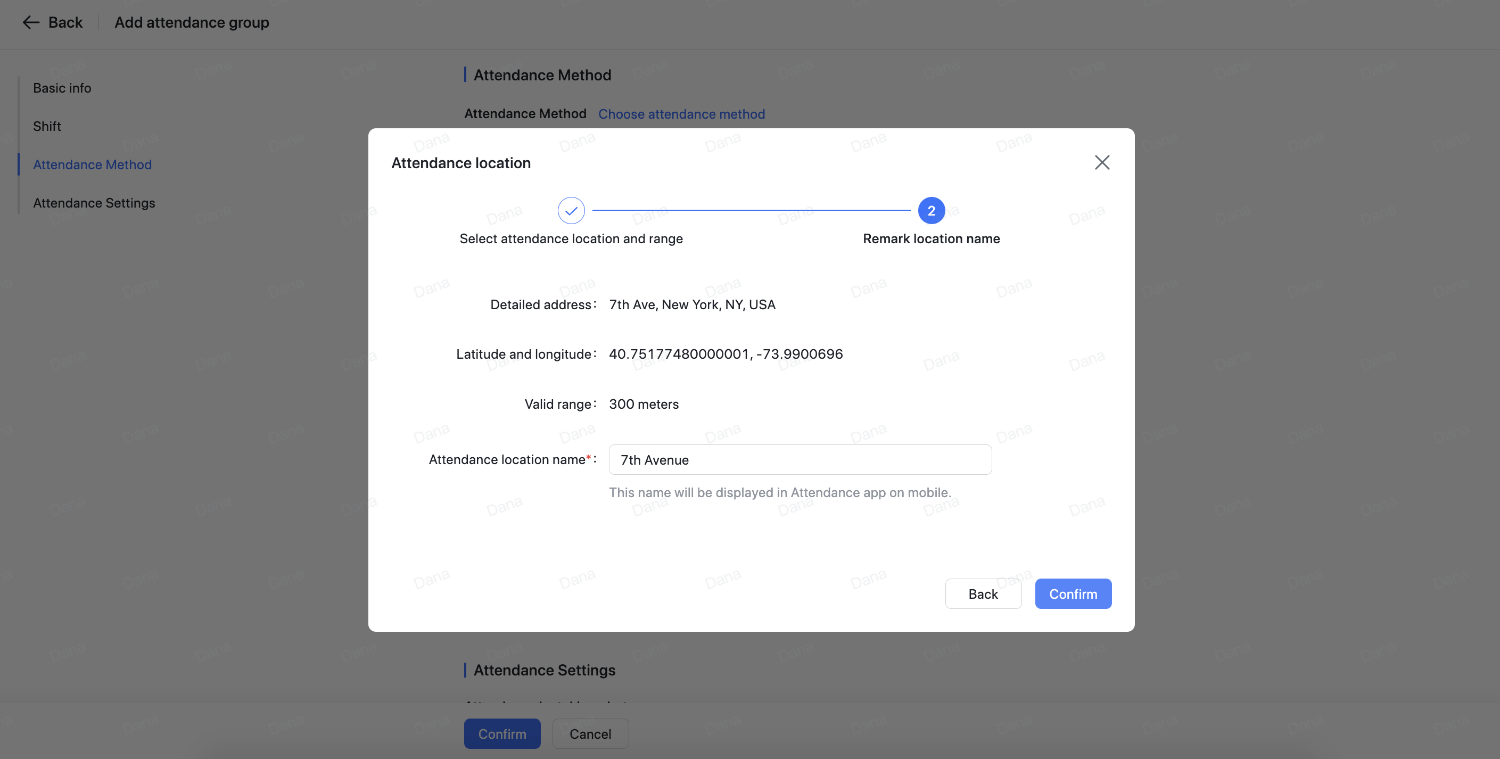Cancel the attendance group creation

[590, 733]
